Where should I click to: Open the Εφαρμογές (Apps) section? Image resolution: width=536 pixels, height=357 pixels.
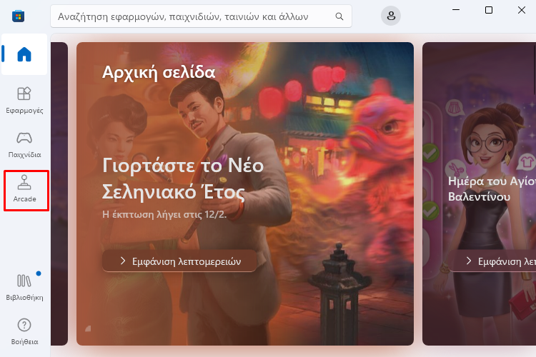[x=24, y=100]
